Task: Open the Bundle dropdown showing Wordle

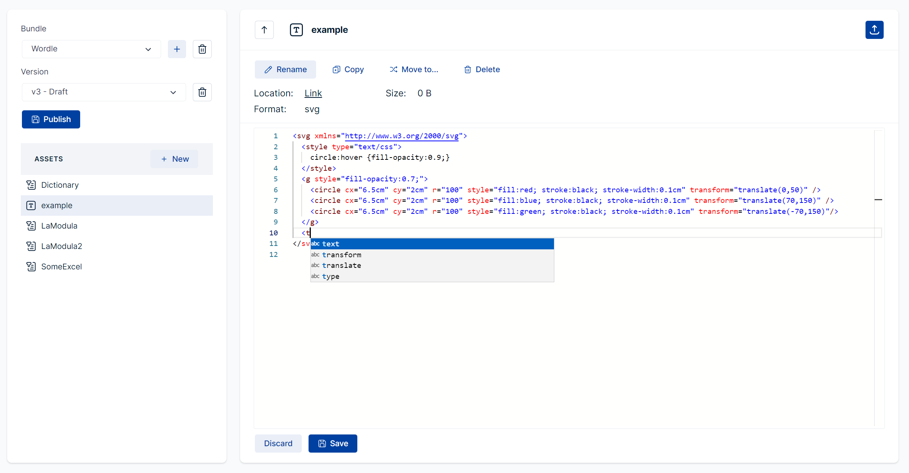Action: tap(91, 49)
